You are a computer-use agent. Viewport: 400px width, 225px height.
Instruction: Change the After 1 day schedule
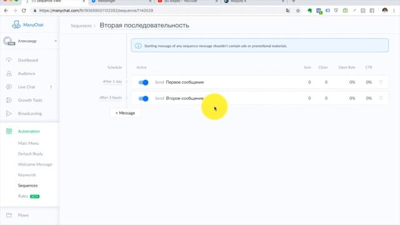pos(112,81)
